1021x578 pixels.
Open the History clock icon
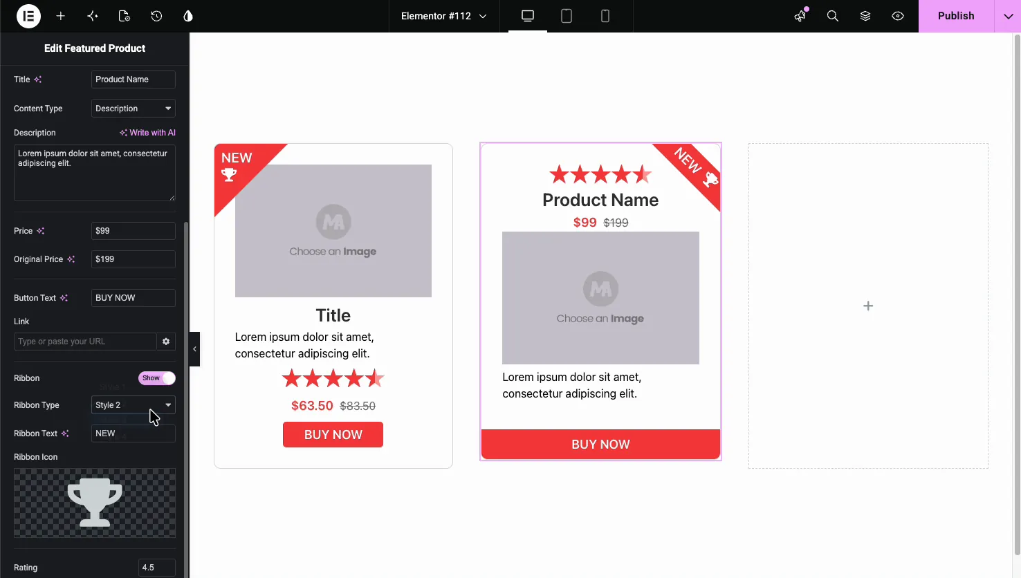pyautogui.click(x=156, y=16)
